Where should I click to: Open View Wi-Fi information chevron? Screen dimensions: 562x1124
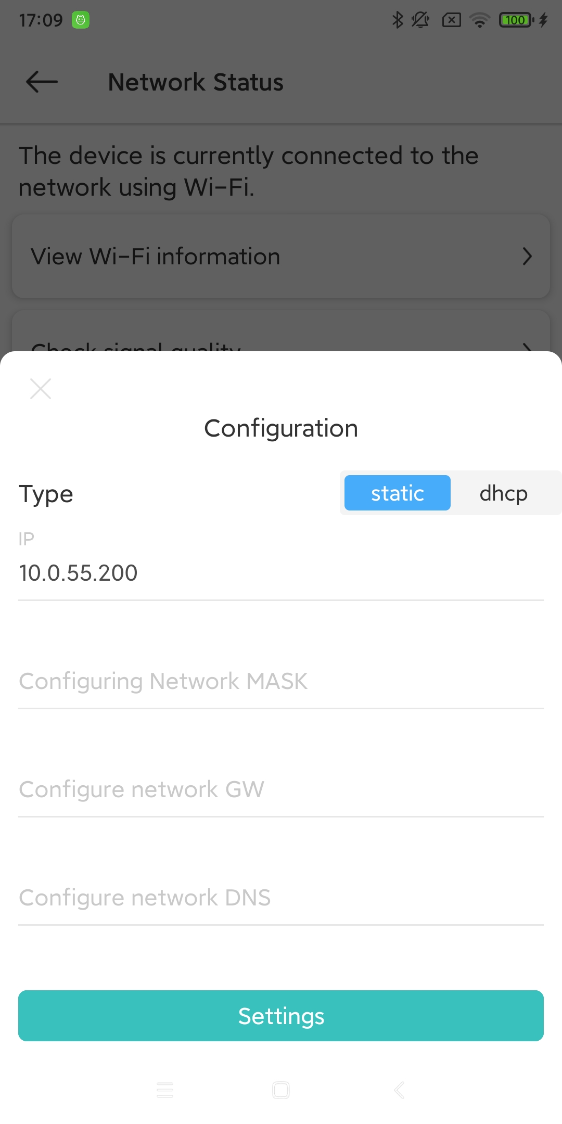(527, 256)
